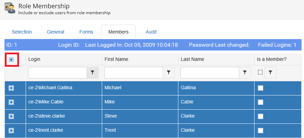Image resolution: width=304 pixels, height=138 pixels.
Task: Sort by the First Name column header
Action: 116,59
